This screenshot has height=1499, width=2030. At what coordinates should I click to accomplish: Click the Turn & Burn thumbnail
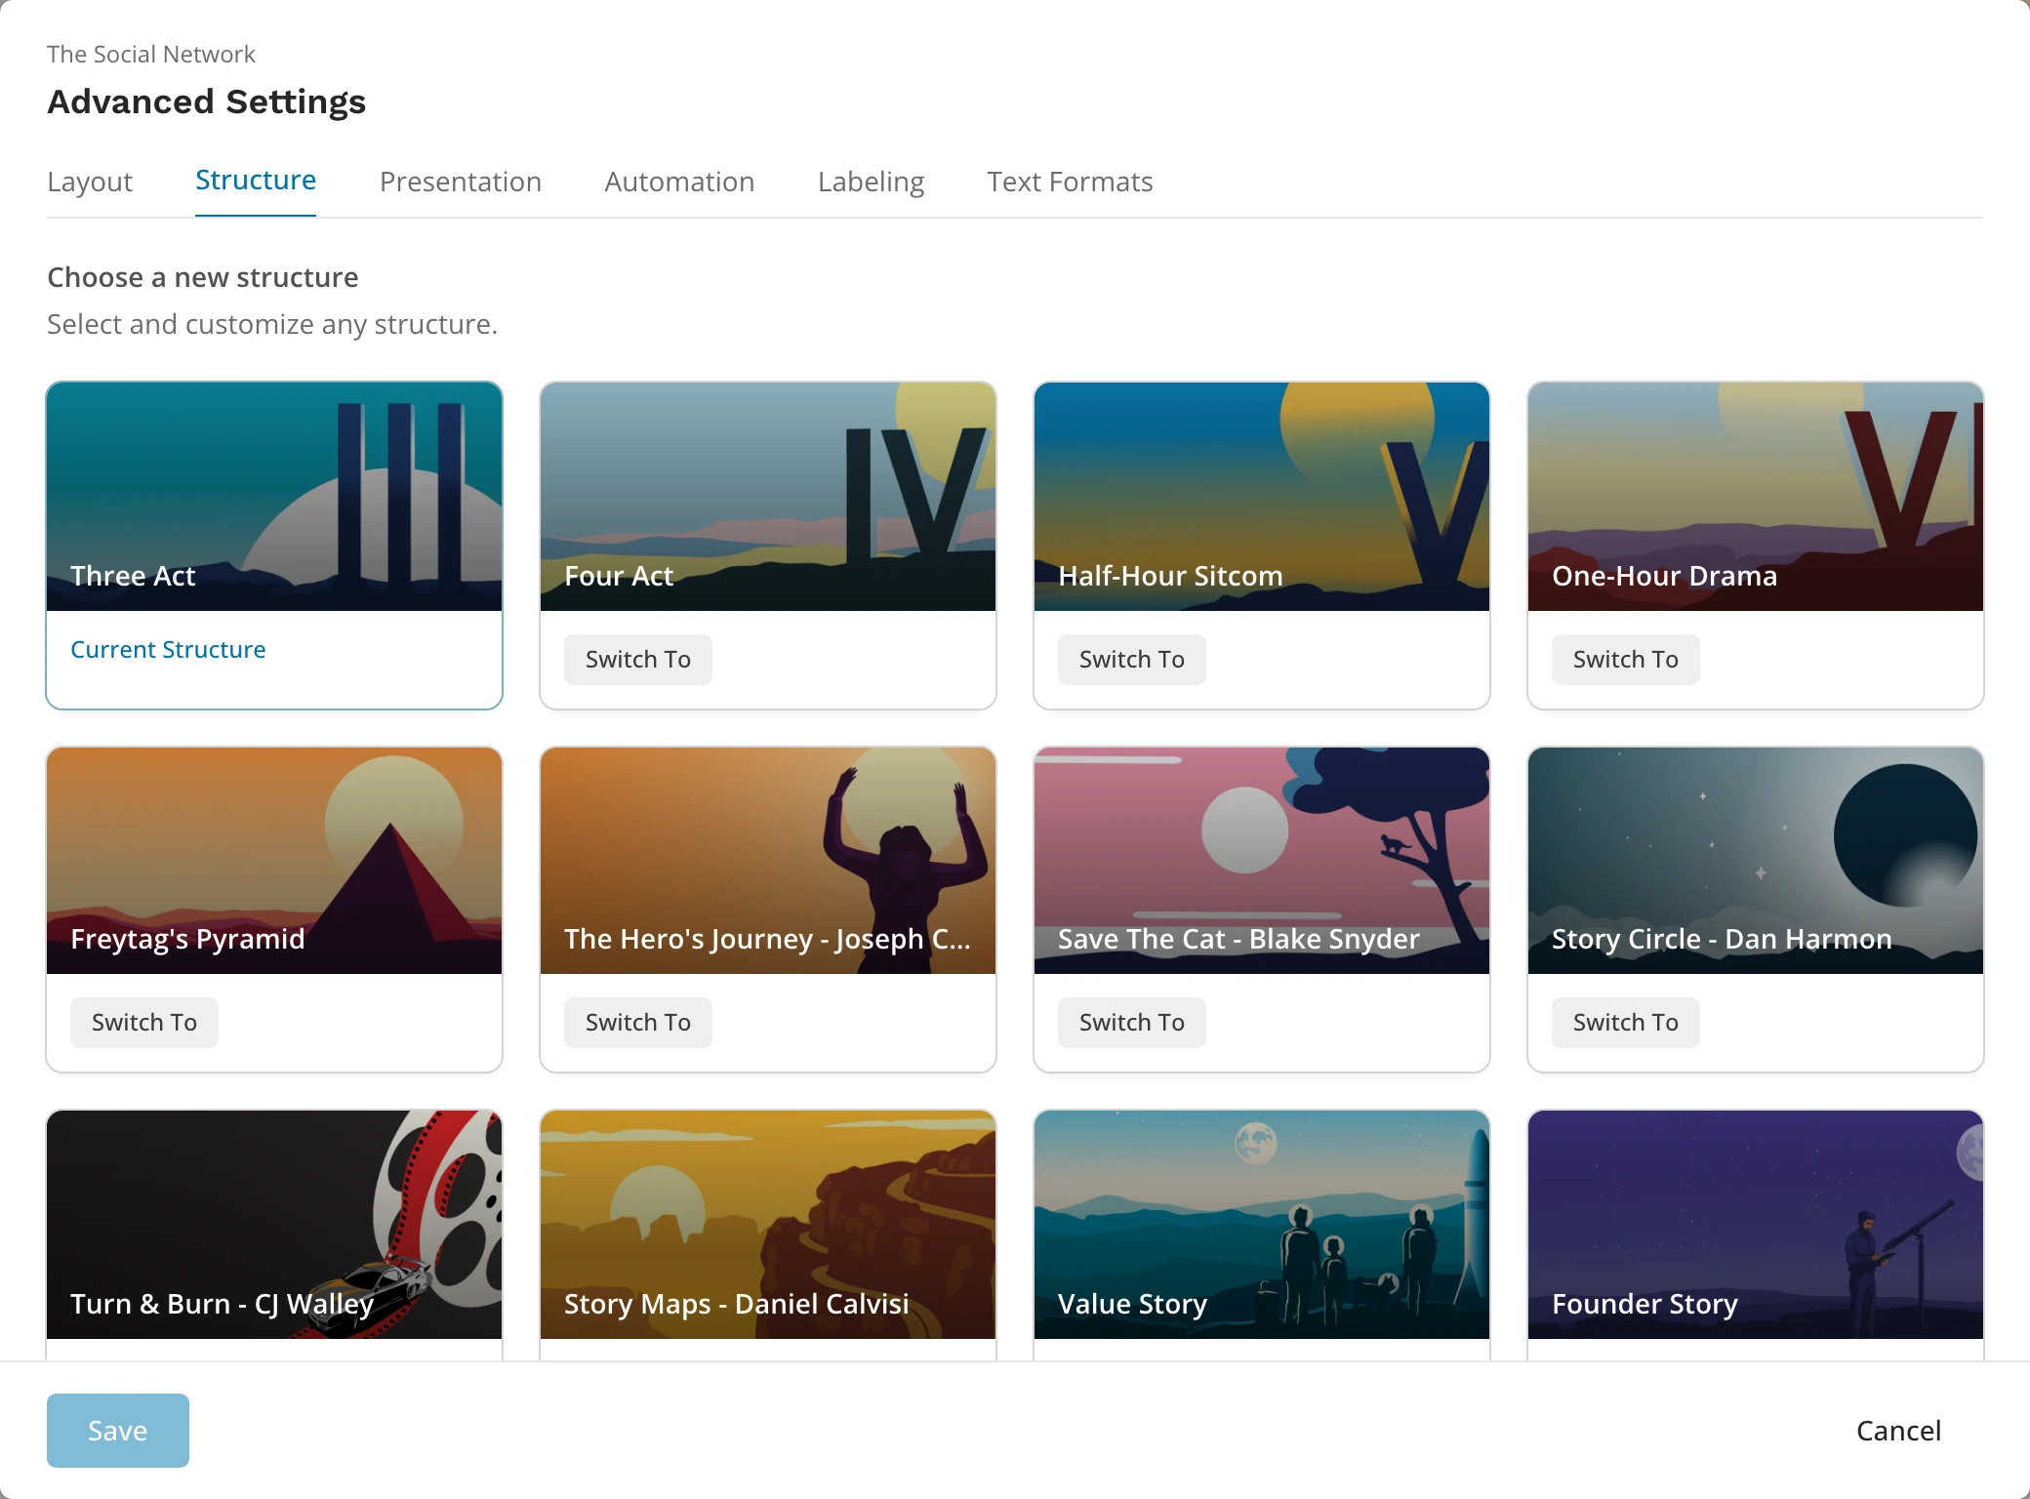pos(274,1225)
